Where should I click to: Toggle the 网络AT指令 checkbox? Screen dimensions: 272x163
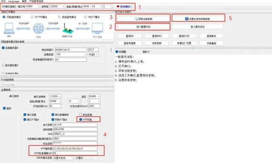tap(53, 120)
